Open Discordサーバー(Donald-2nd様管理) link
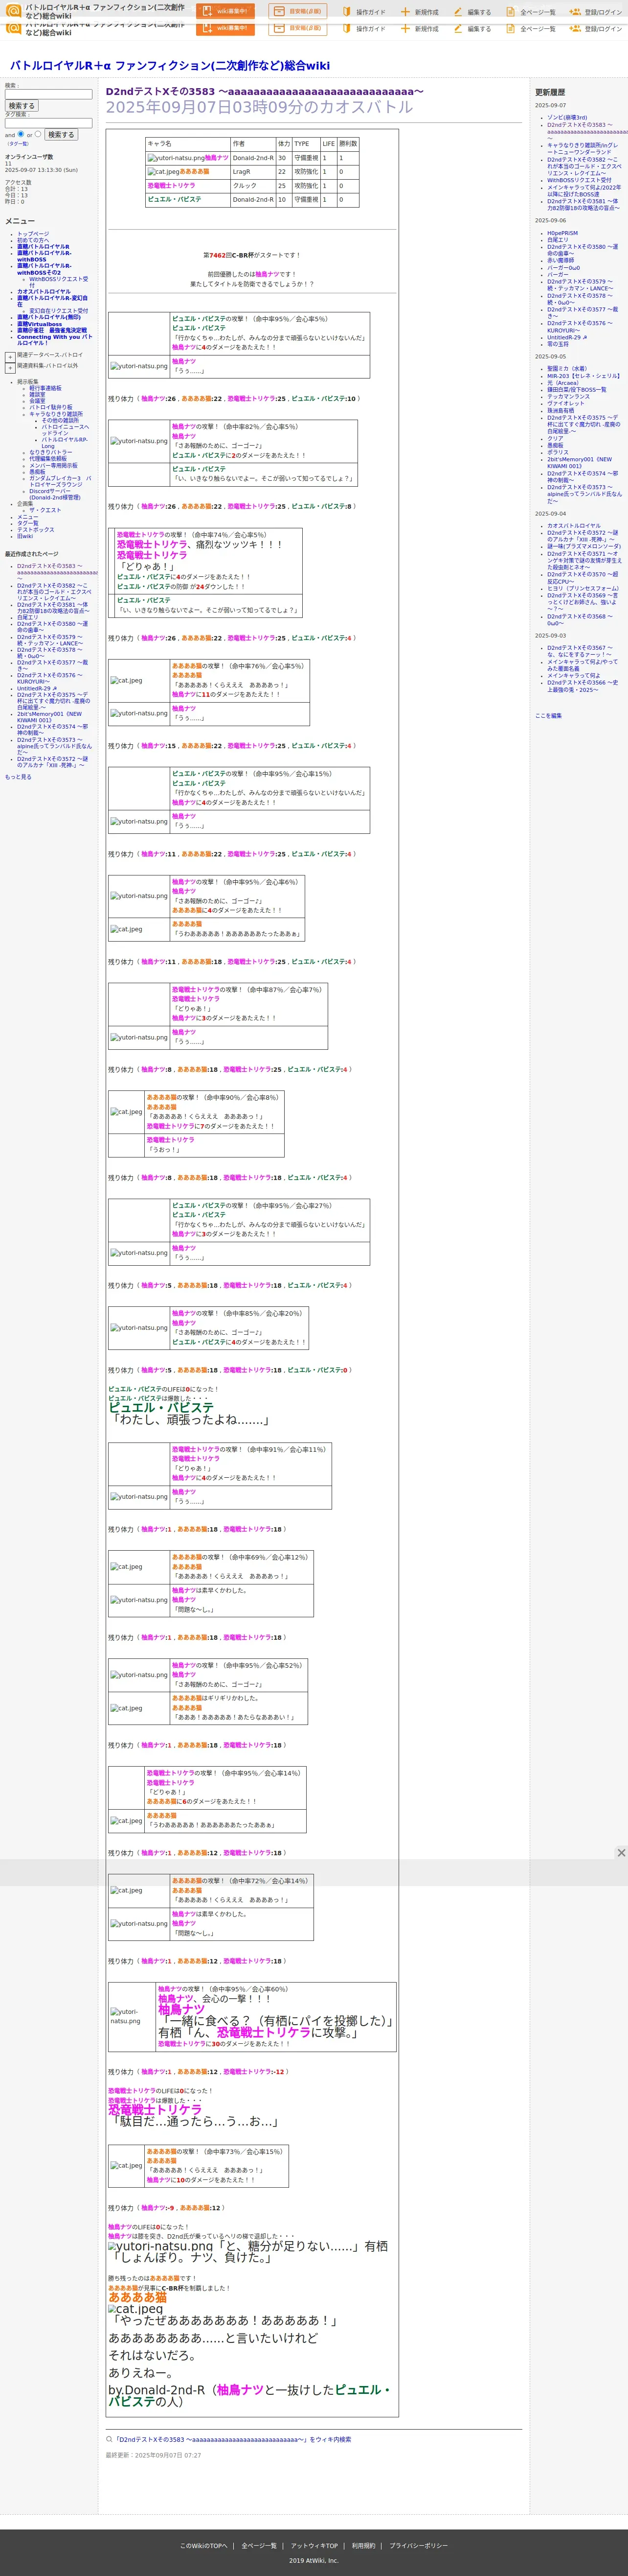628x2576 pixels. point(54,494)
